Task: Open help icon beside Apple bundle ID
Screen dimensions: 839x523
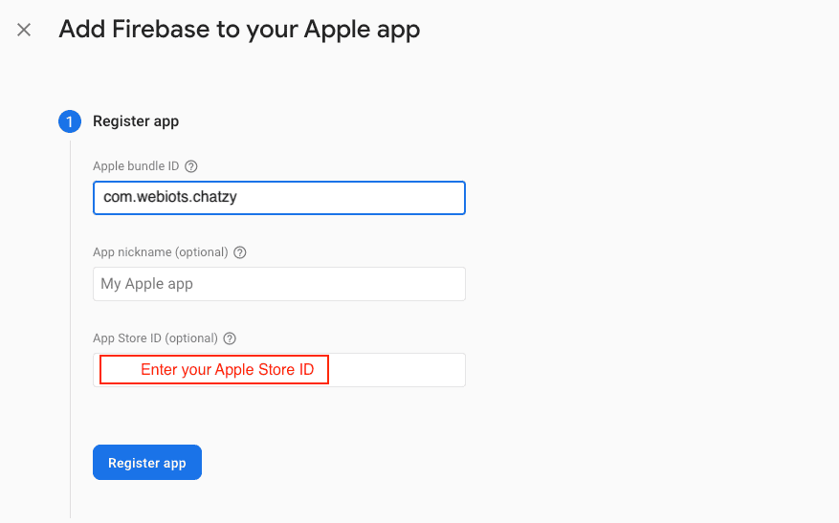Action: [x=191, y=166]
